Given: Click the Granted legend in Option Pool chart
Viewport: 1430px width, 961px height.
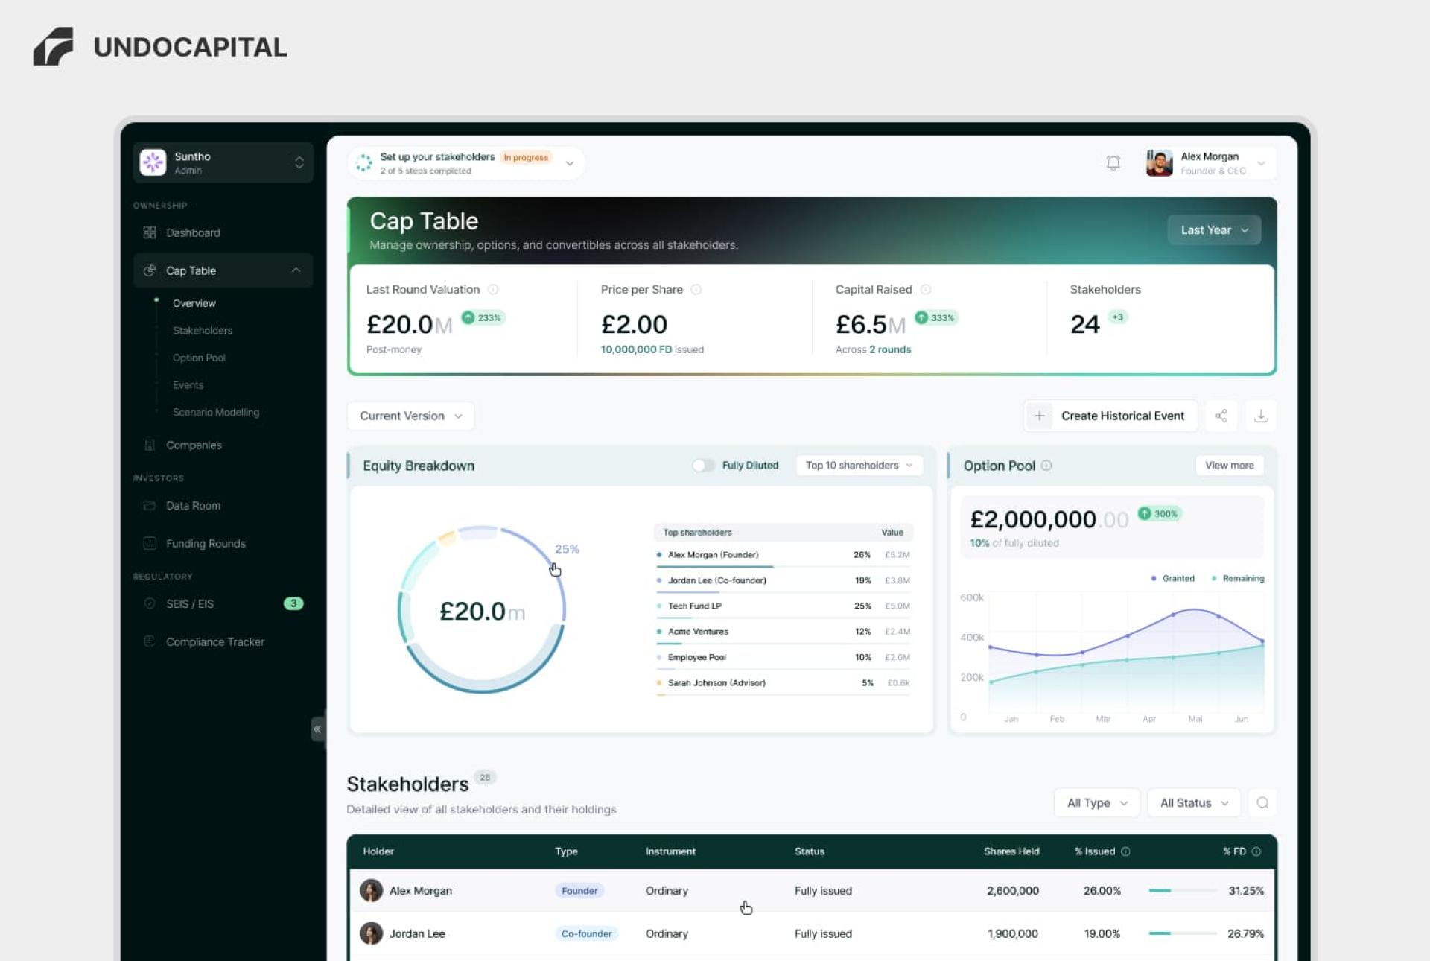Looking at the screenshot, I should click(1172, 578).
